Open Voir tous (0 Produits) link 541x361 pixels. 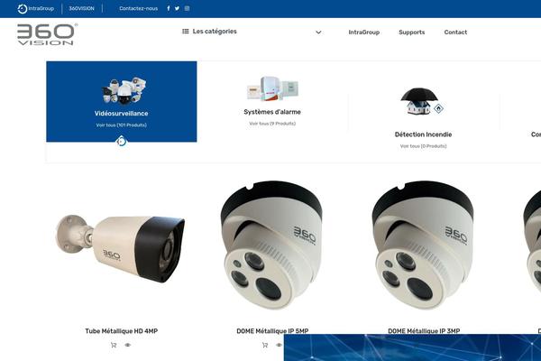(x=424, y=146)
